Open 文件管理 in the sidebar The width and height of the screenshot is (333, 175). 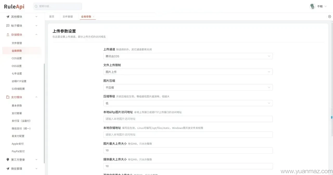tap(17, 43)
